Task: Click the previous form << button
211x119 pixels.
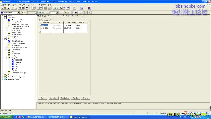Action: tap(47, 12)
